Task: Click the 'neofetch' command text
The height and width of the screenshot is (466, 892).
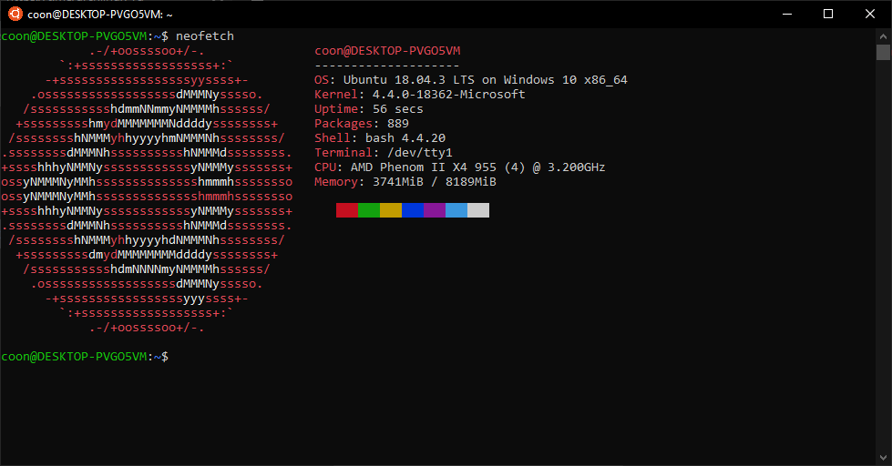Action: click(x=205, y=35)
